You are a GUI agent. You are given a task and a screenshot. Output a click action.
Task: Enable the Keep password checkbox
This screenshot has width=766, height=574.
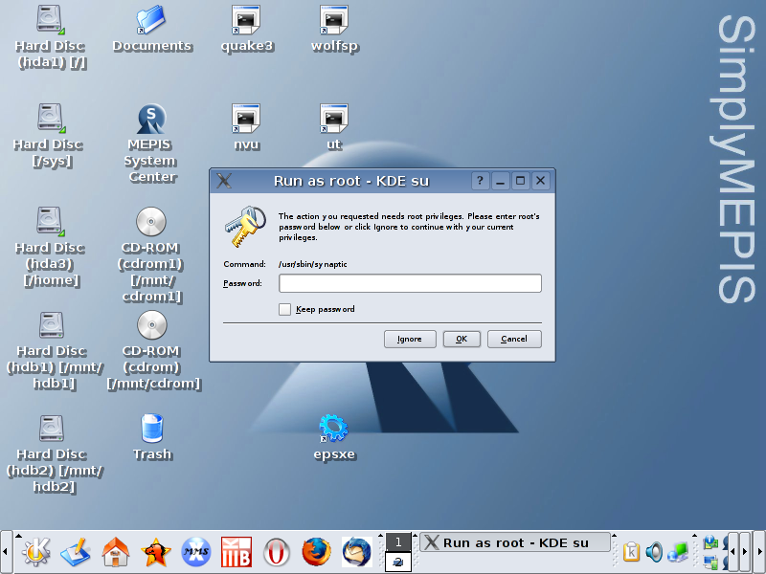284,309
